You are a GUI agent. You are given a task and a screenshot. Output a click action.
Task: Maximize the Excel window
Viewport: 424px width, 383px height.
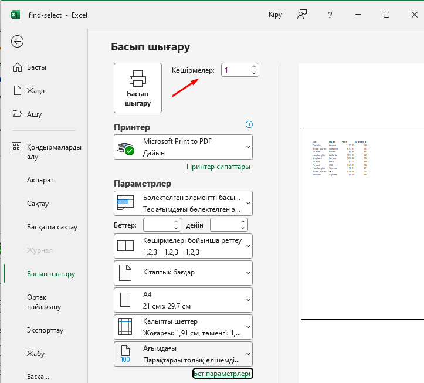point(386,15)
